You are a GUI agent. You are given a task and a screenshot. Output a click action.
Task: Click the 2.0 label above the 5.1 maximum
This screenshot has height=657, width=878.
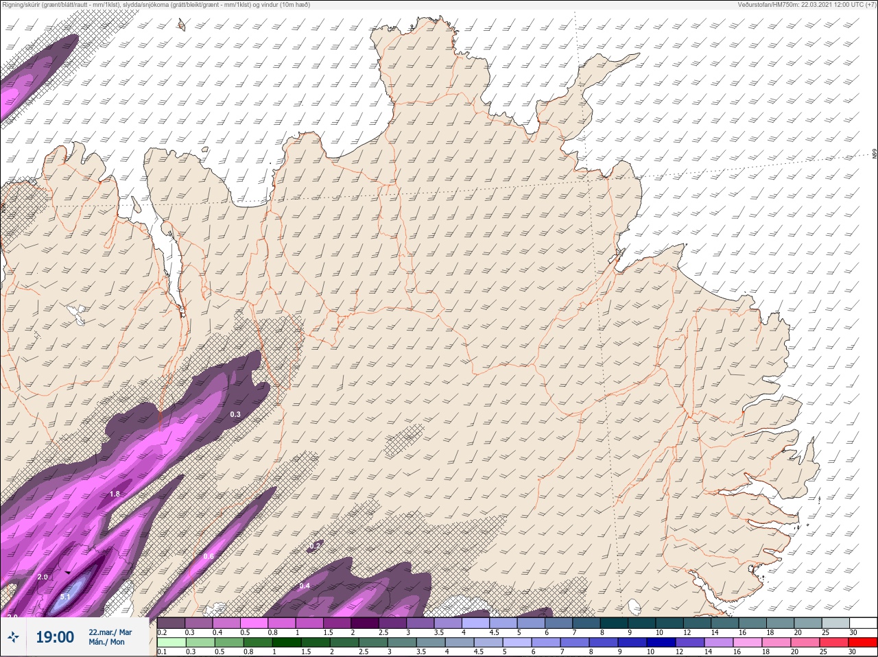pos(43,577)
